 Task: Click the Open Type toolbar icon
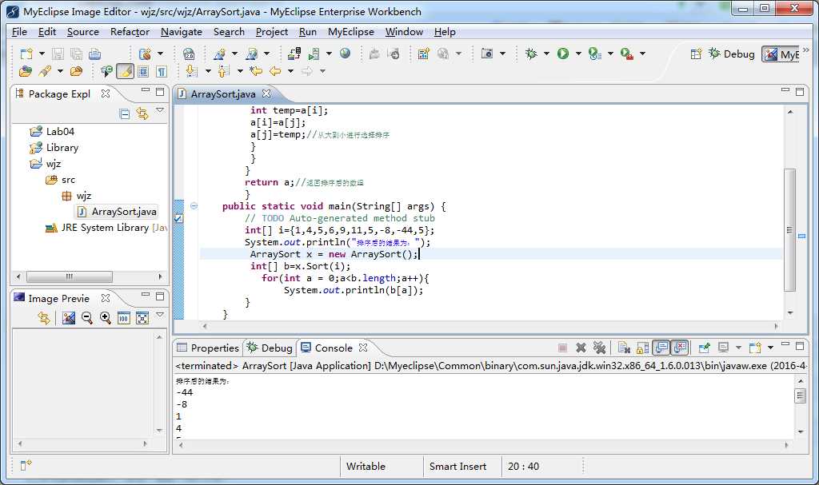tap(25, 72)
